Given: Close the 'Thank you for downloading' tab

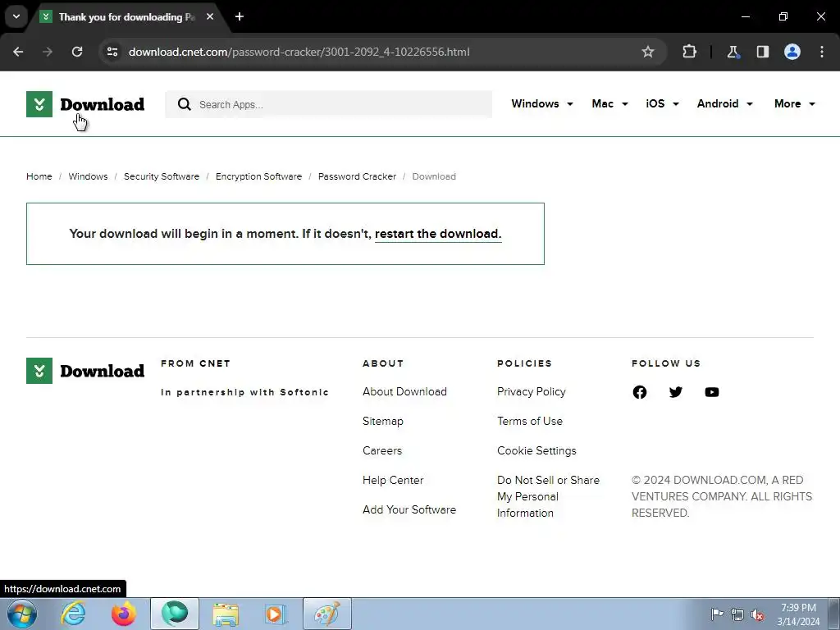Looking at the screenshot, I should [210, 17].
